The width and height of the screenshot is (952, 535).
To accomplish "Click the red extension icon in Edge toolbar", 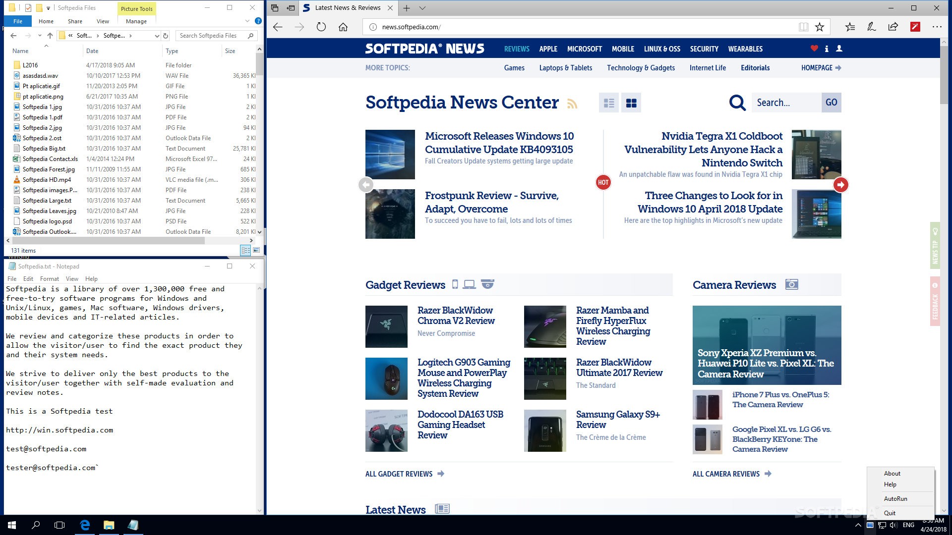I will click(915, 27).
